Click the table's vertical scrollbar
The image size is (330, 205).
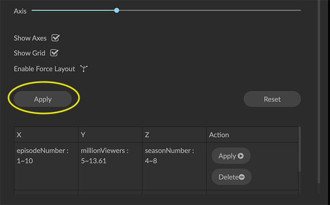point(300,151)
